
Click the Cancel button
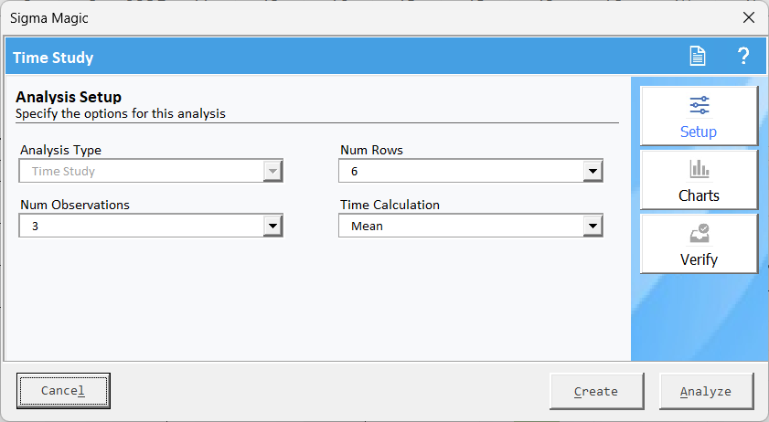pyautogui.click(x=63, y=391)
